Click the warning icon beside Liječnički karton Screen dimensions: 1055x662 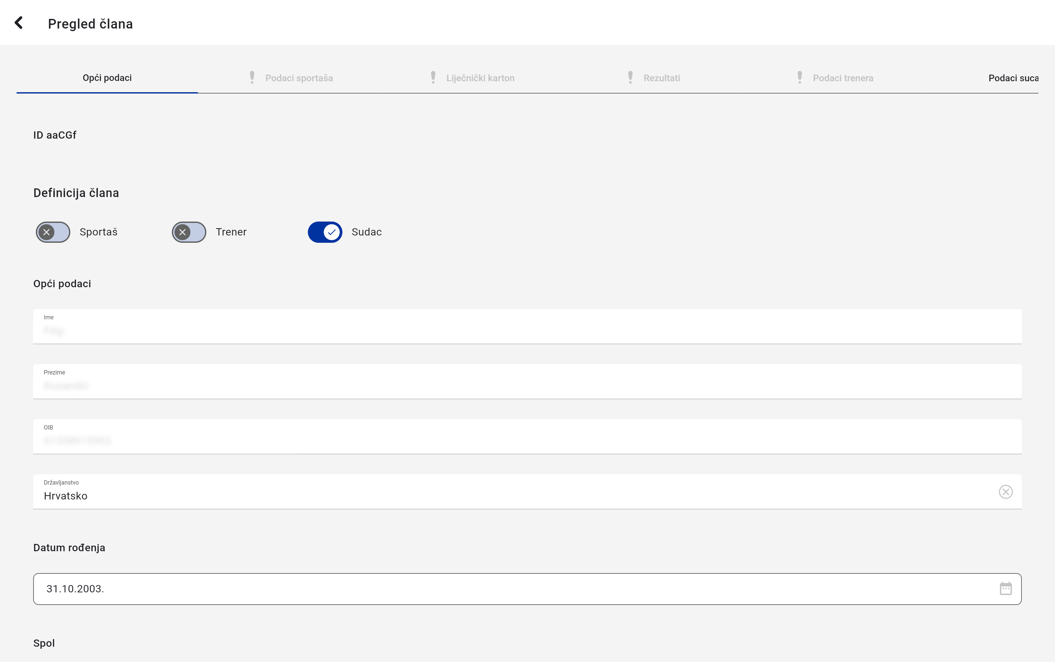coord(433,78)
